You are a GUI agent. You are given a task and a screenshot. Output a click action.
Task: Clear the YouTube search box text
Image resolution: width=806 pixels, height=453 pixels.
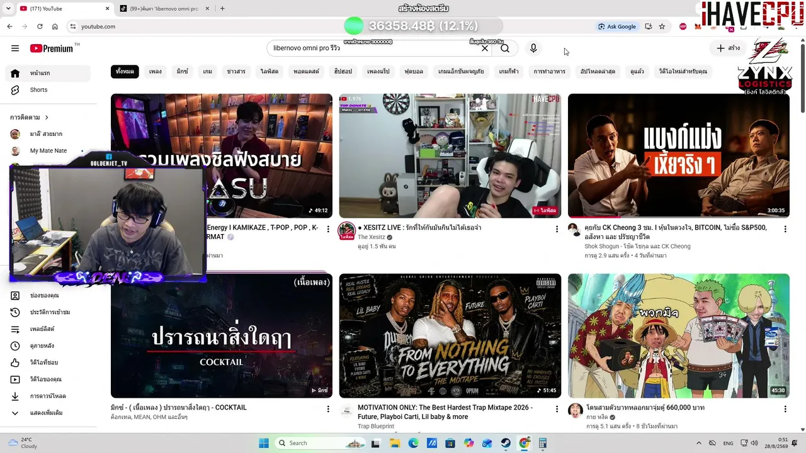click(x=485, y=48)
